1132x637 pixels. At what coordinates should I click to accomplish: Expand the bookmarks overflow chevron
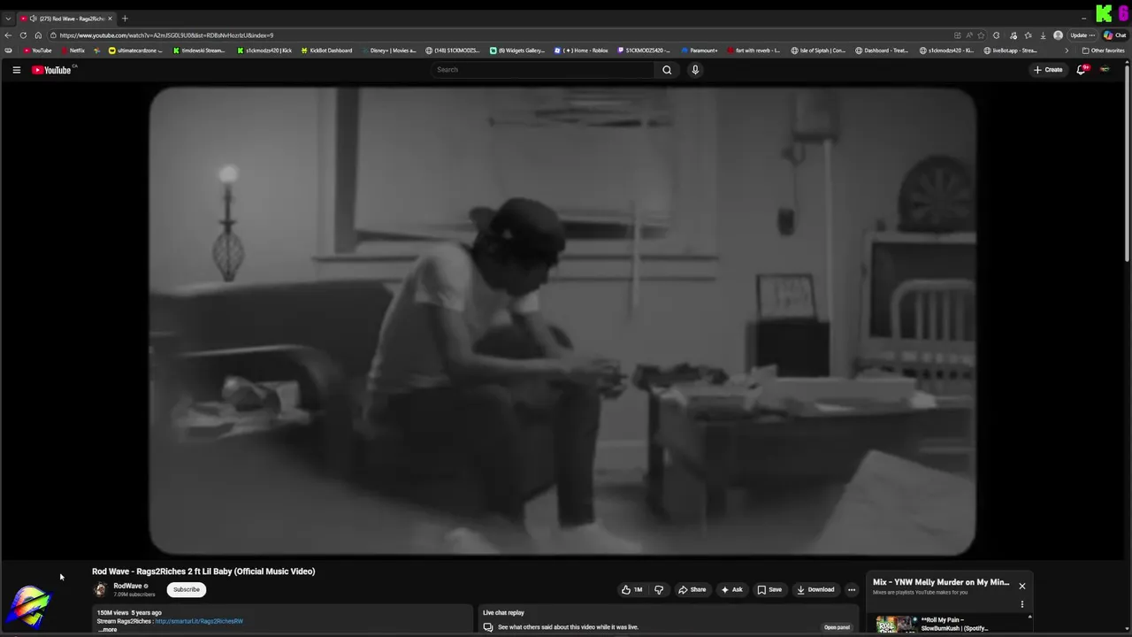1066,50
